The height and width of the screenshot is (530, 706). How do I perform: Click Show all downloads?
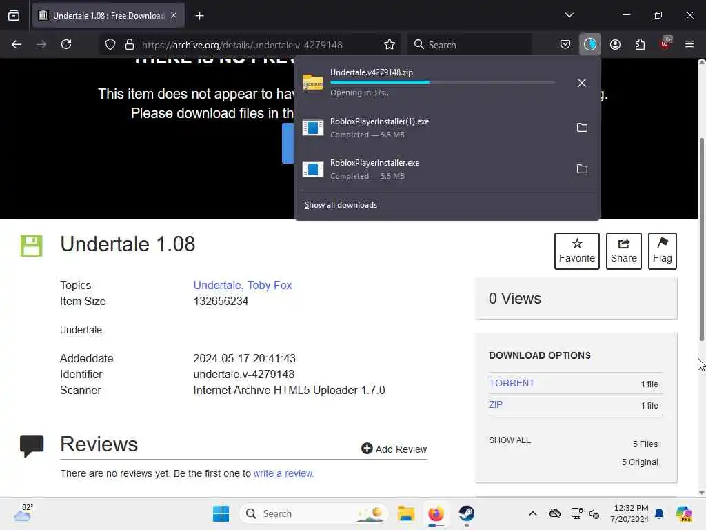[x=341, y=205]
